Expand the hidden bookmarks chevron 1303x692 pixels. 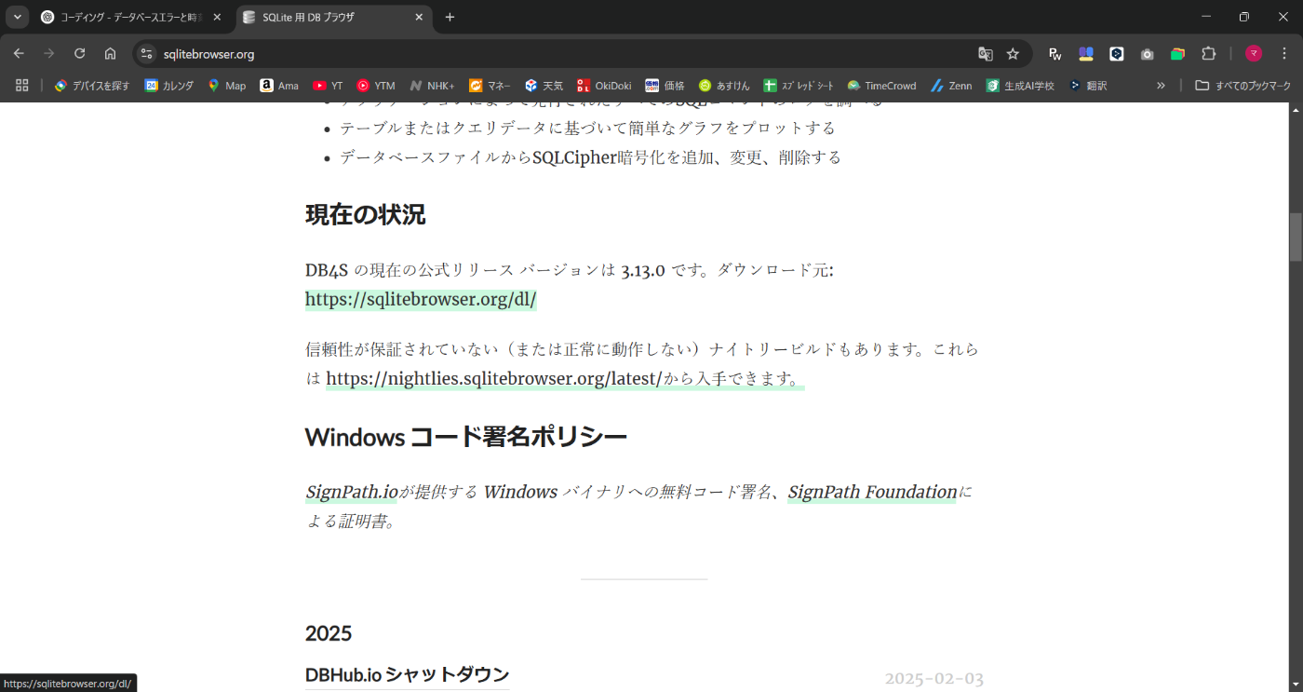[1161, 85]
